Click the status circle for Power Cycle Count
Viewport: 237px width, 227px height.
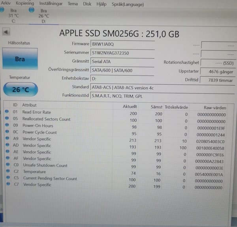click(x=7, y=132)
